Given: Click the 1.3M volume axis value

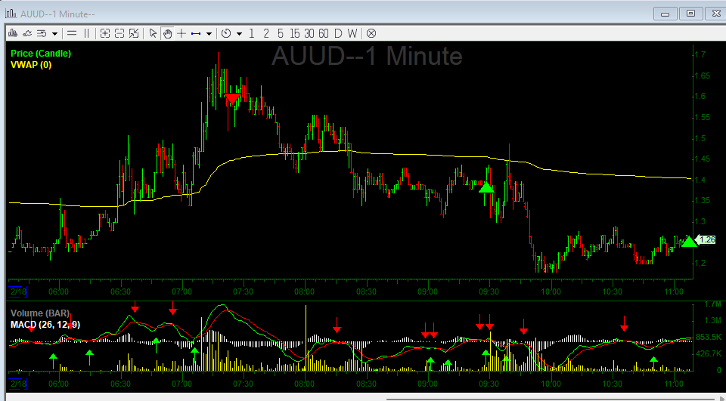Looking at the screenshot, I should [712, 320].
